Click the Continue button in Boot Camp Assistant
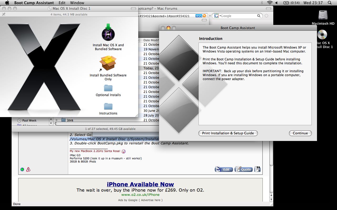 [300, 133]
